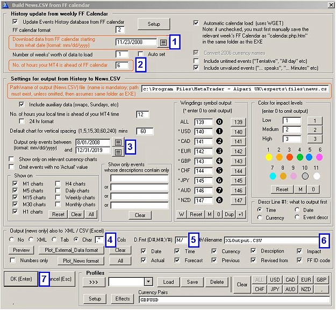Uncheck M15 charts checkbox
The width and height of the screenshot is (336, 310).
[15, 197]
